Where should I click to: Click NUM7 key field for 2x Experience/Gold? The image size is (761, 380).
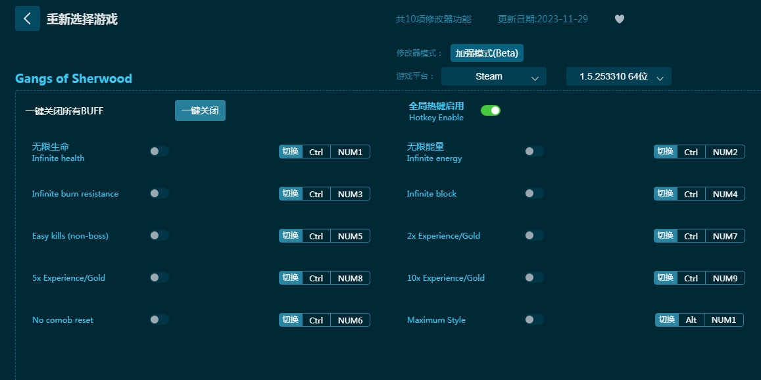point(725,236)
